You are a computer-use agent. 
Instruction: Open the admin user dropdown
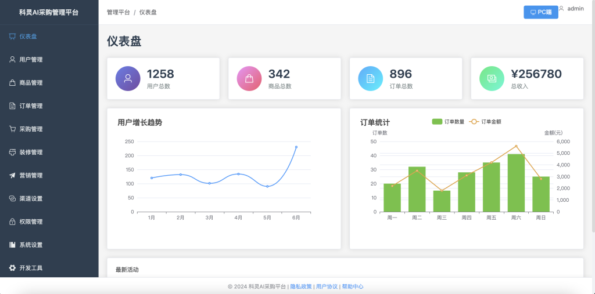tap(571, 9)
